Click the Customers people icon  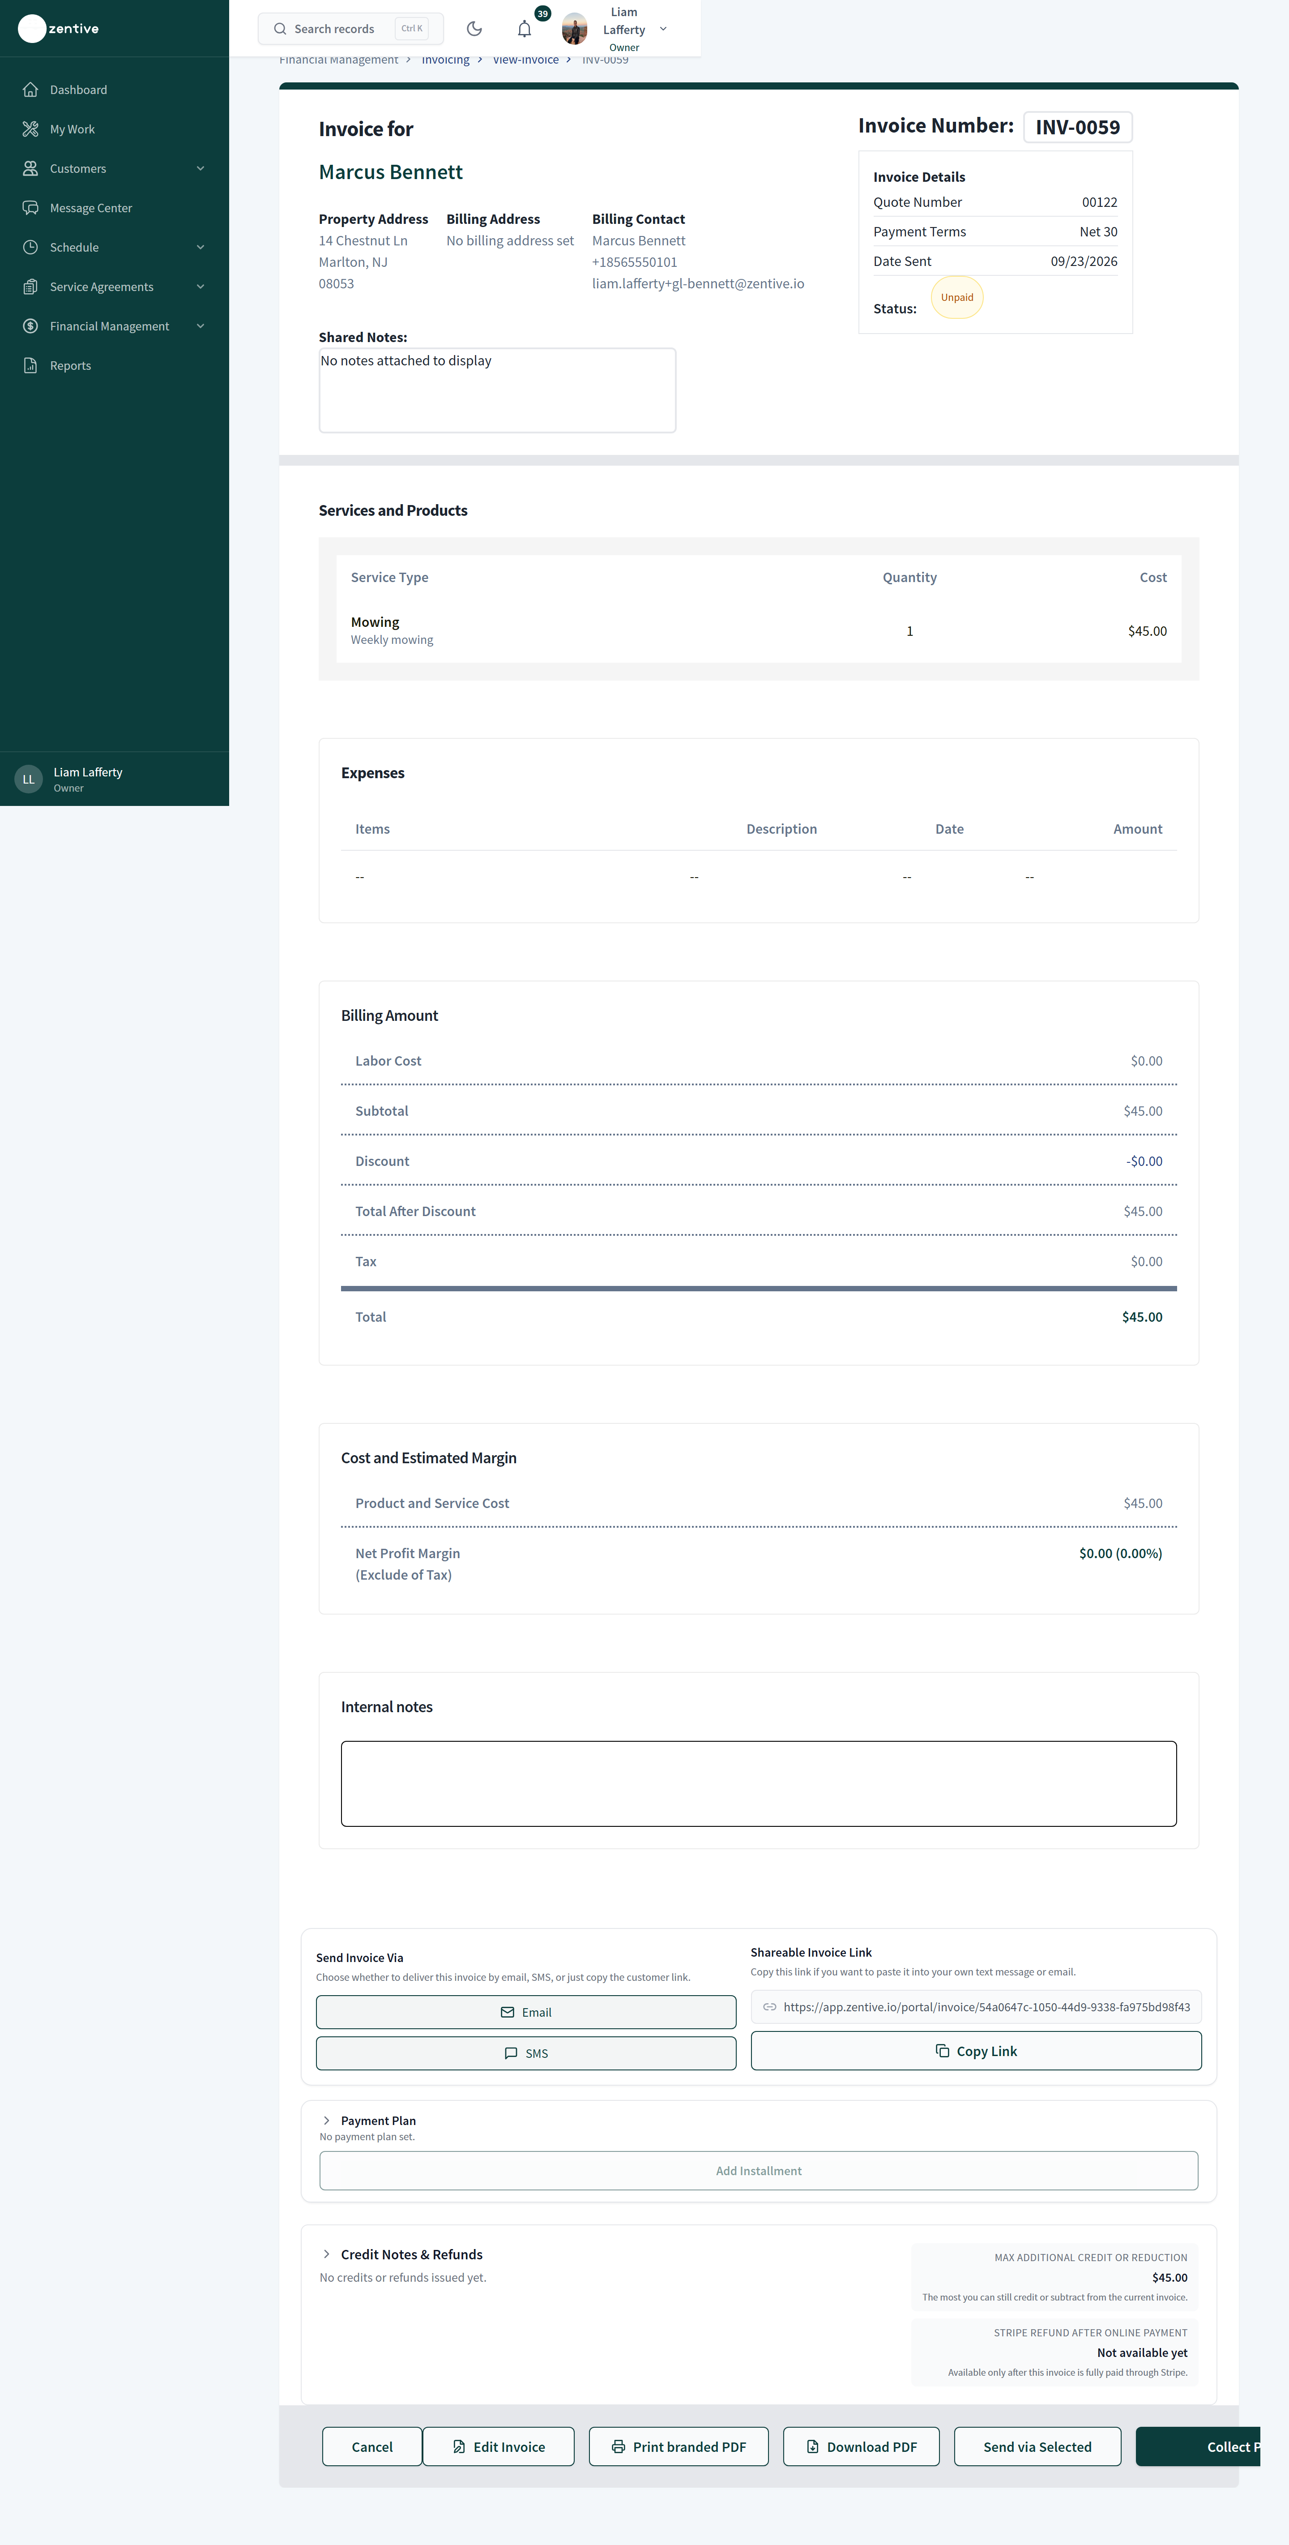(x=30, y=169)
